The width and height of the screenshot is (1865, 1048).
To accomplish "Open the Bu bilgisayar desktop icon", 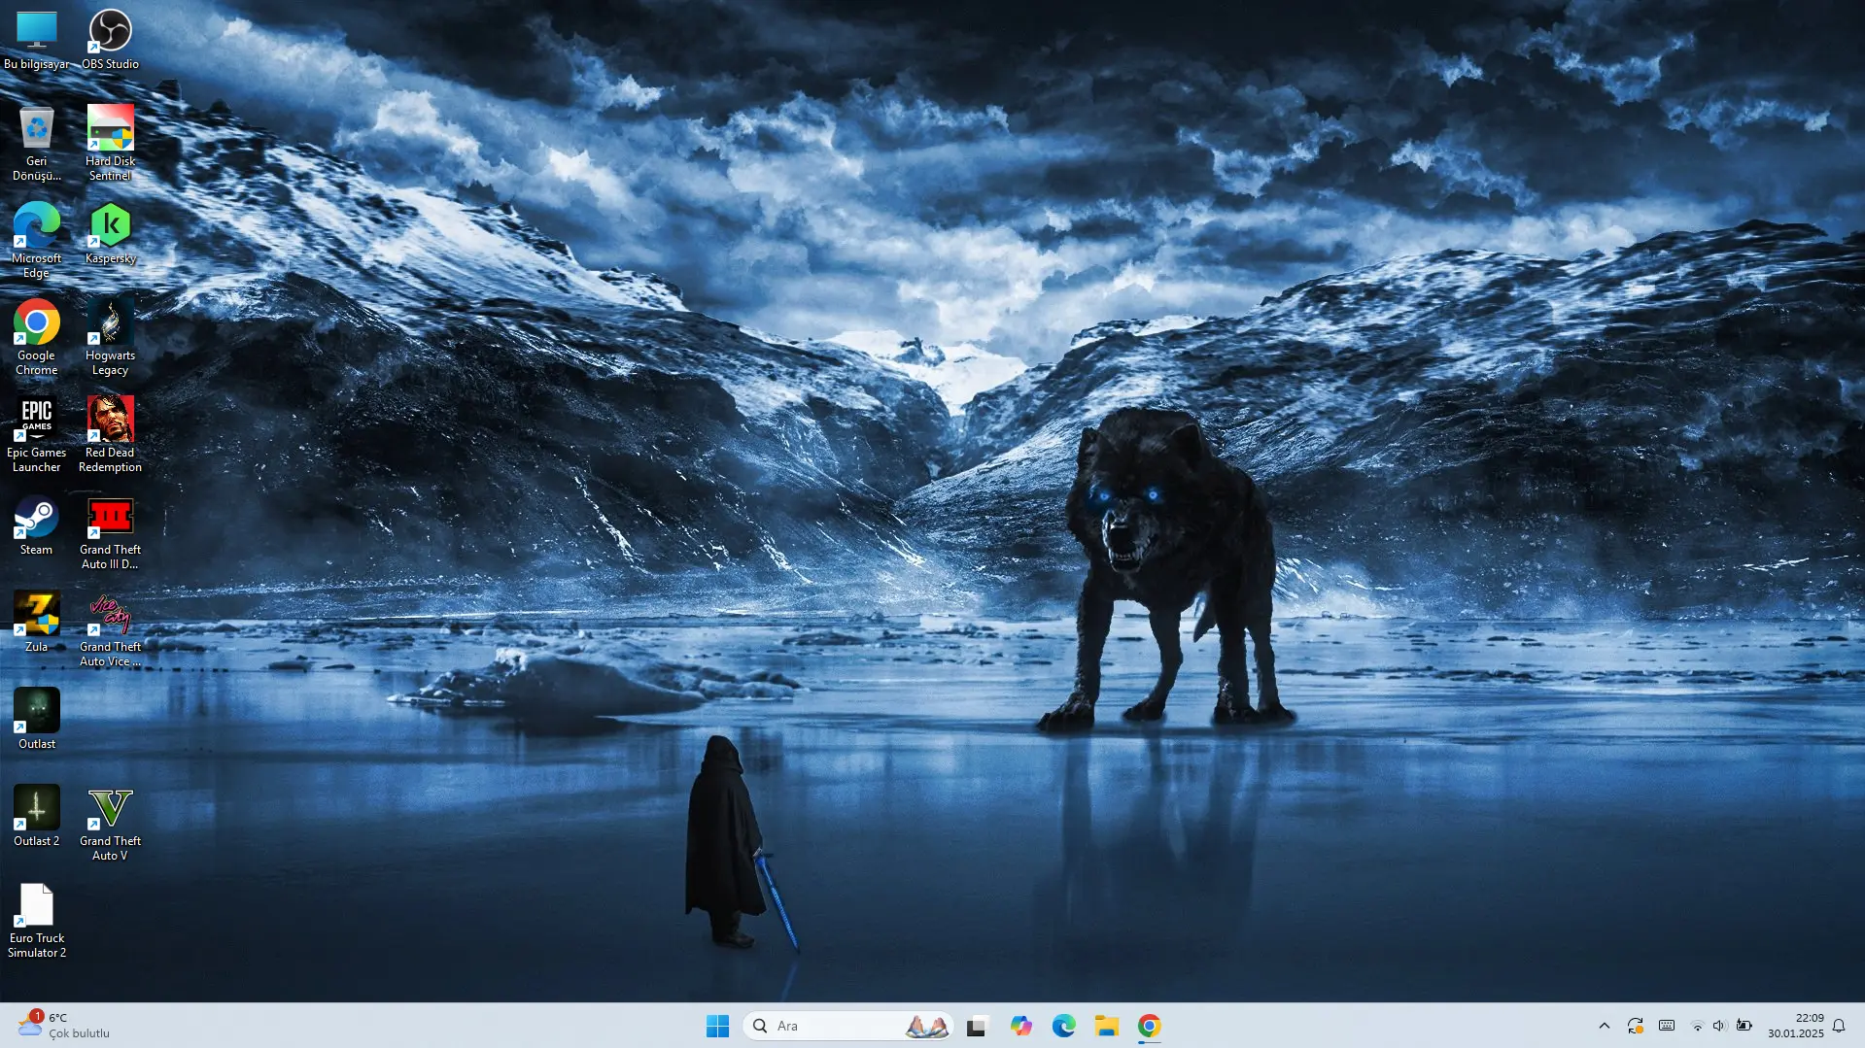I will (36, 40).
